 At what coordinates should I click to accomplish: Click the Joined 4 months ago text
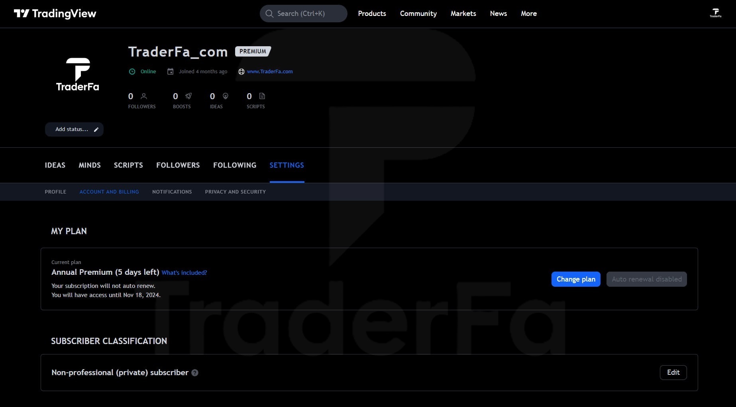[203, 72]
